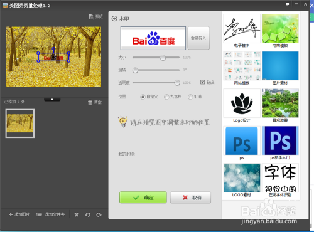This screenshot has width=314, height=232.
Task: Close the 美图秀秀批处理 window
Action: (305, 4)
